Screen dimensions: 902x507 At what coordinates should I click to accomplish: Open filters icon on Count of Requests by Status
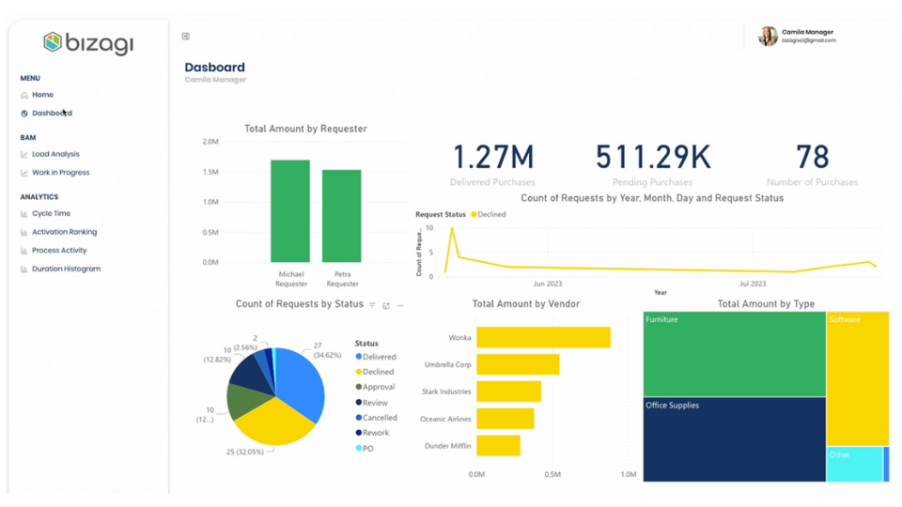click(372, 305)
